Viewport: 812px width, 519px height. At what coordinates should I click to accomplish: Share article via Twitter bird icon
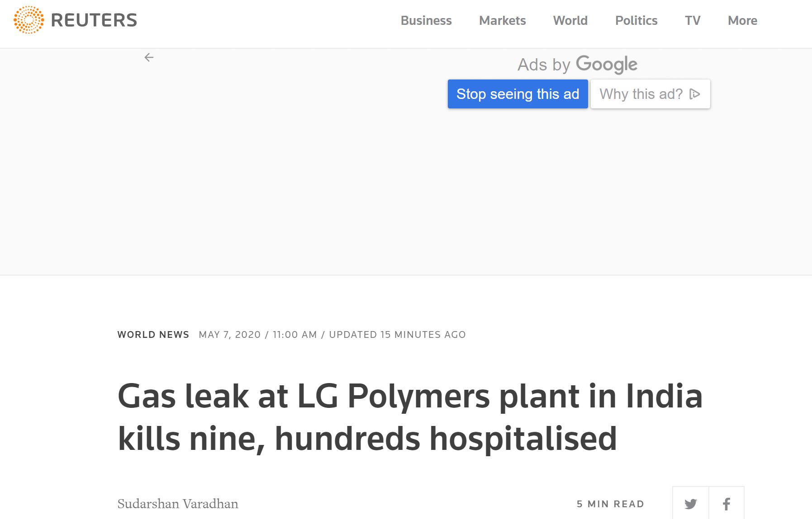pos(690,504)
